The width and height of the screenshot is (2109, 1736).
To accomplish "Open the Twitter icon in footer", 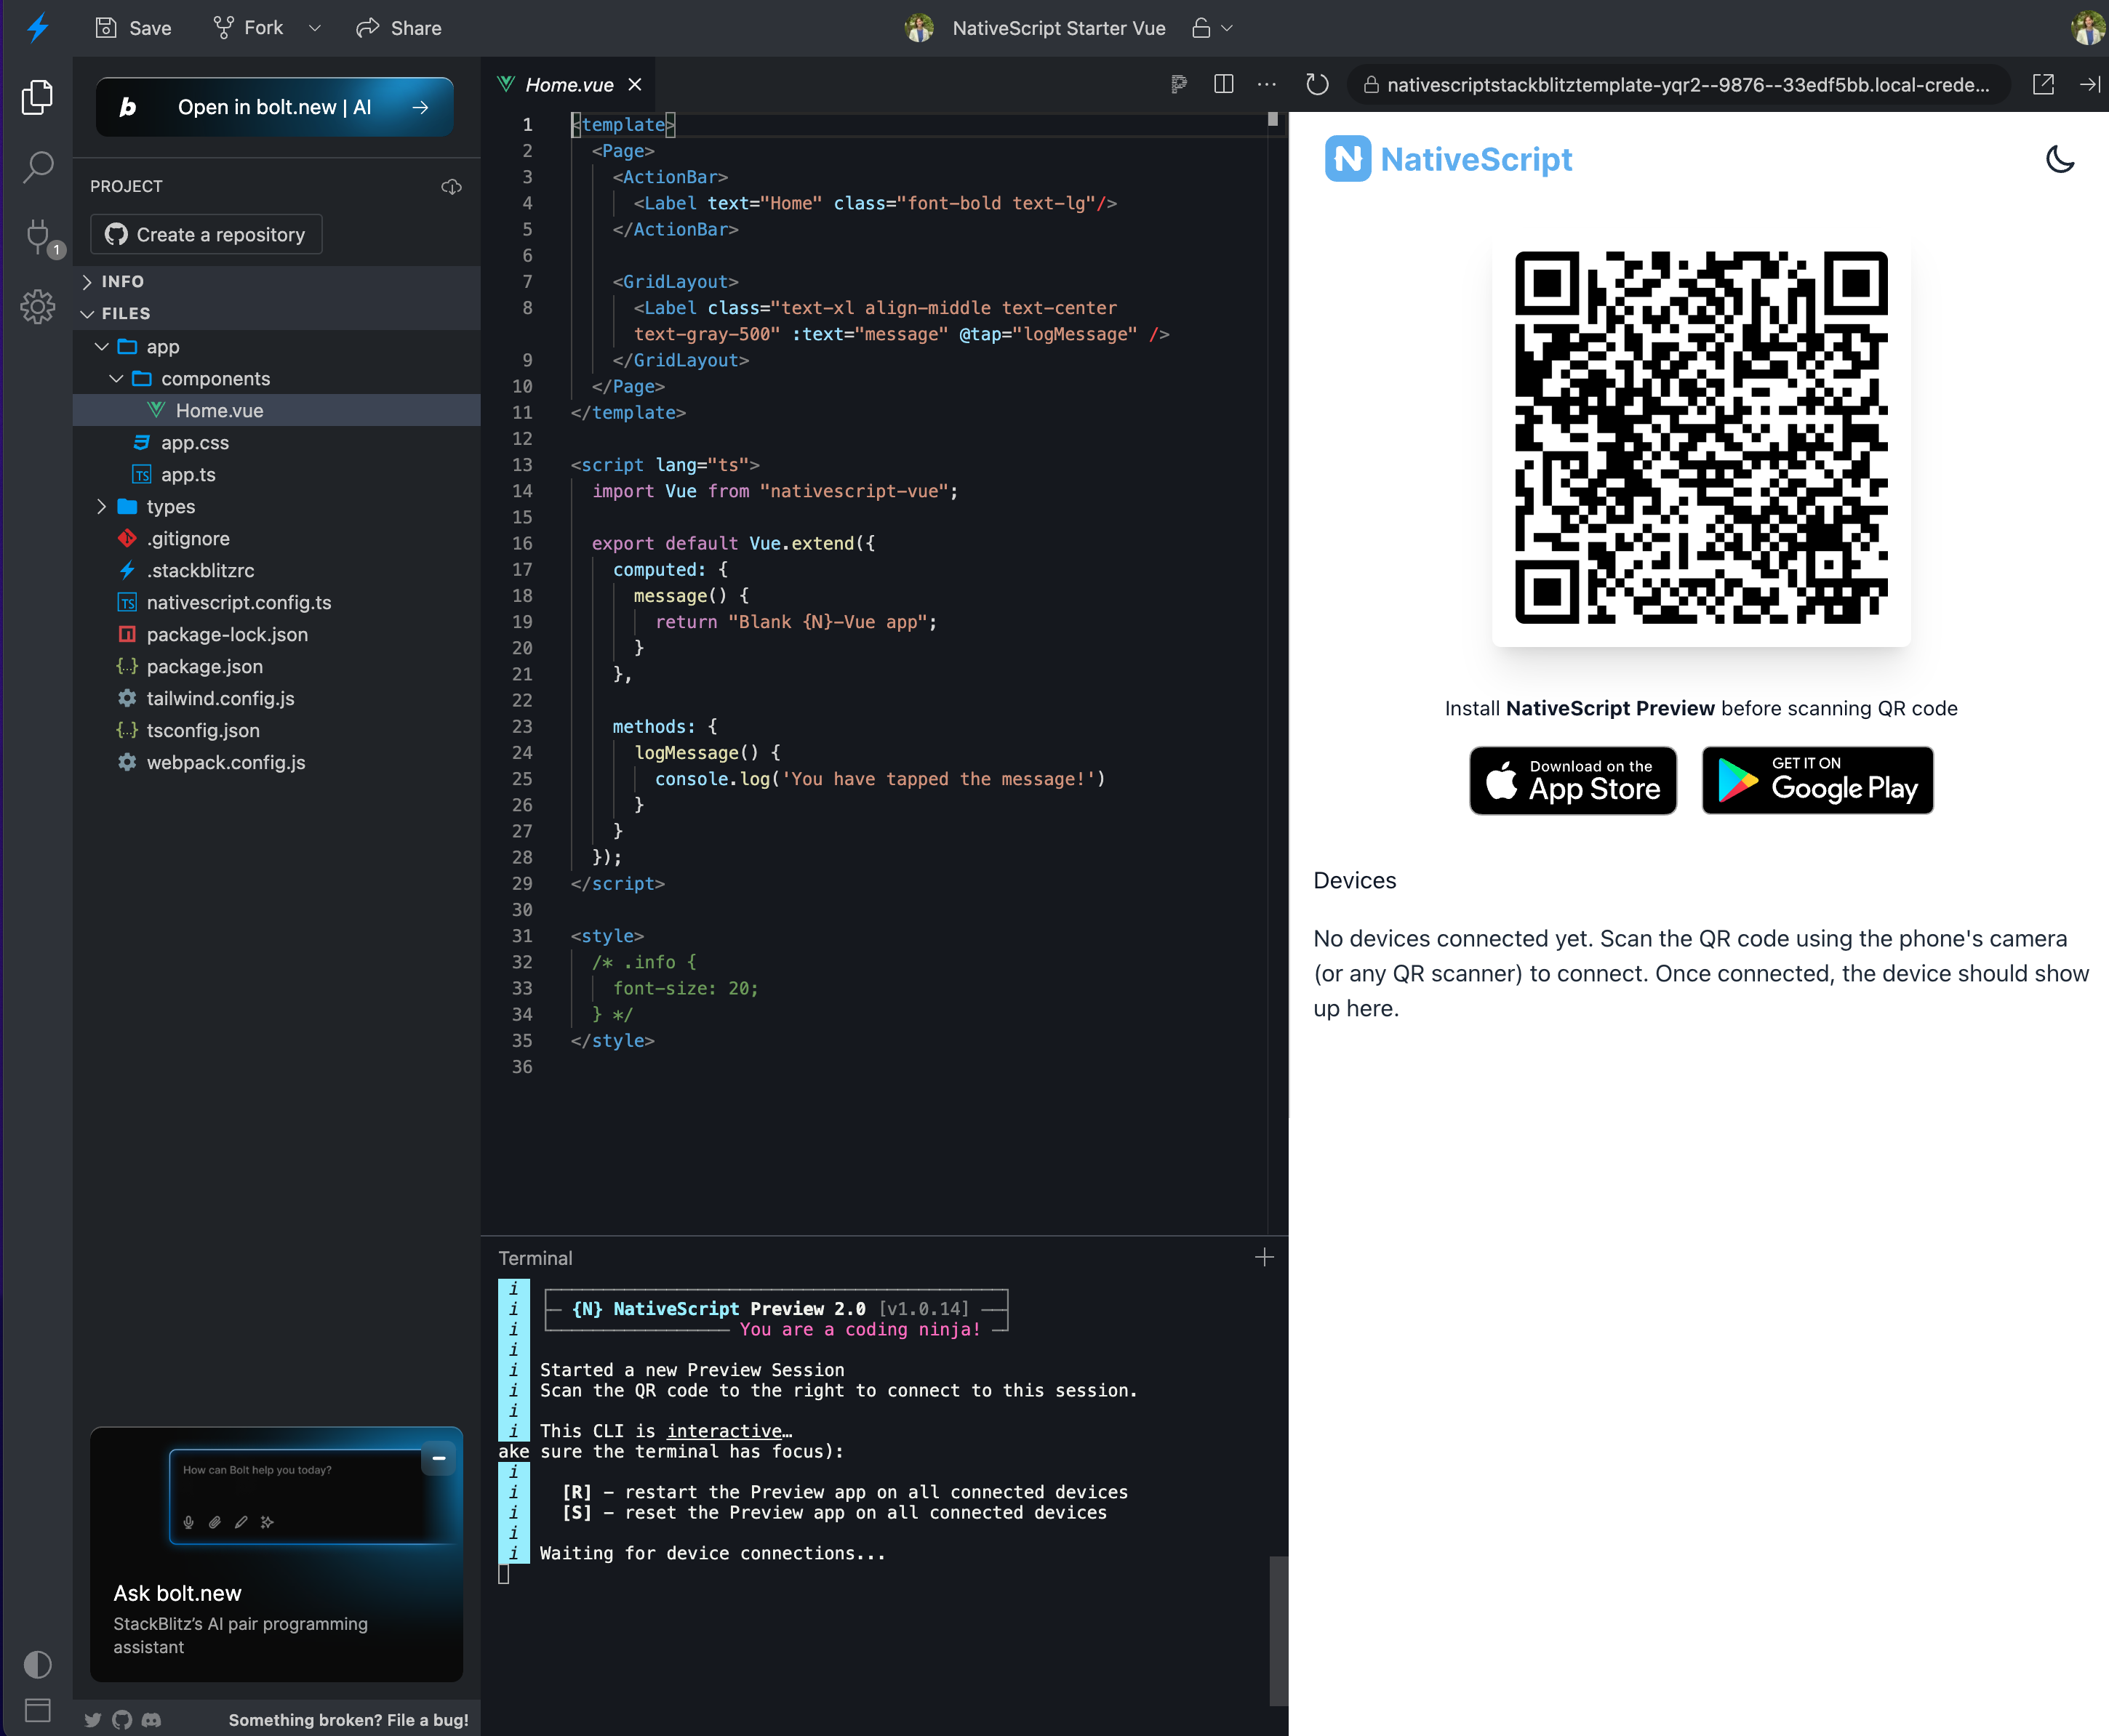I will point(93,1719).
